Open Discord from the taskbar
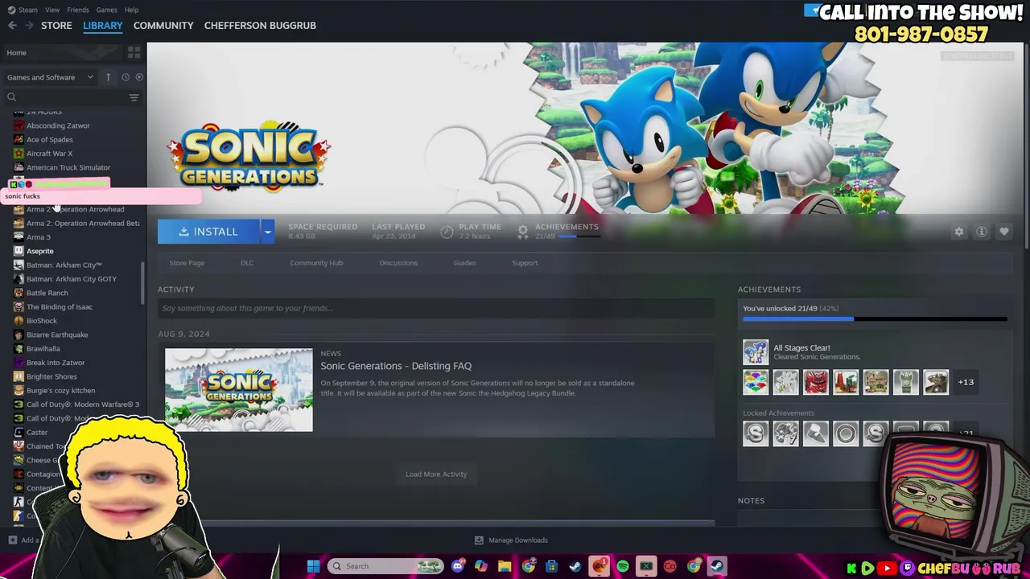The image size is (1030, 579). tap(458, 566)
